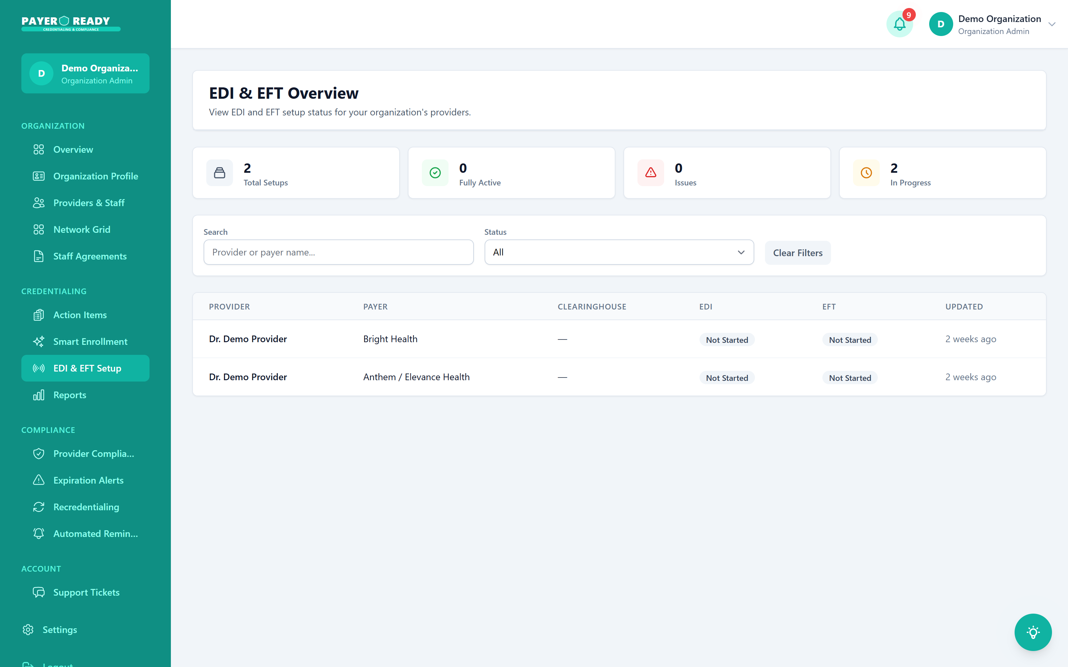This screenshot has width=1068, height=667.
Task: Click the Fully Active checkmark icon
Action: (x=435, y=172)
